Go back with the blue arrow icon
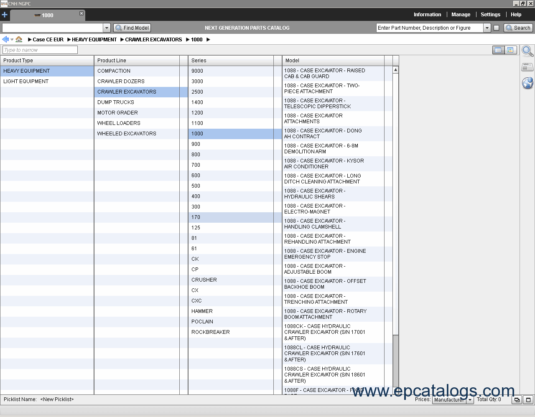535x417 pixels. pos(5,39)
